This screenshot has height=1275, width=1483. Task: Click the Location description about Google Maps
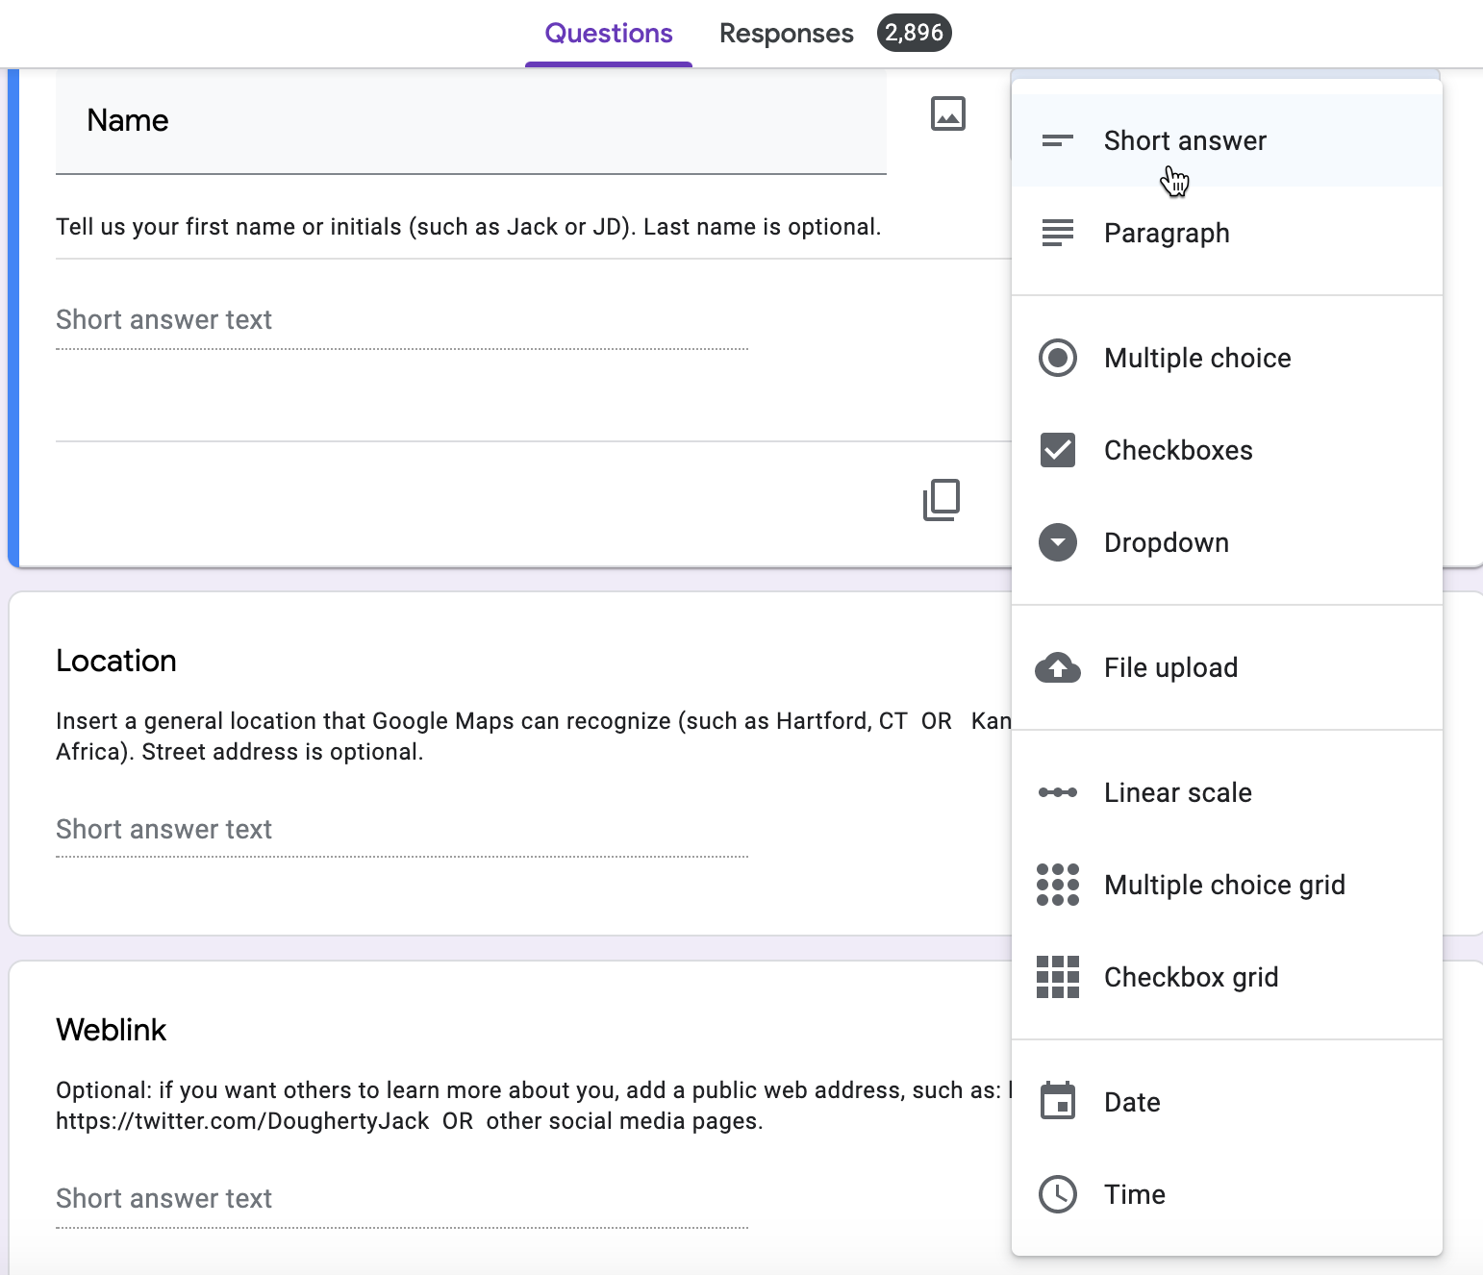533,737
